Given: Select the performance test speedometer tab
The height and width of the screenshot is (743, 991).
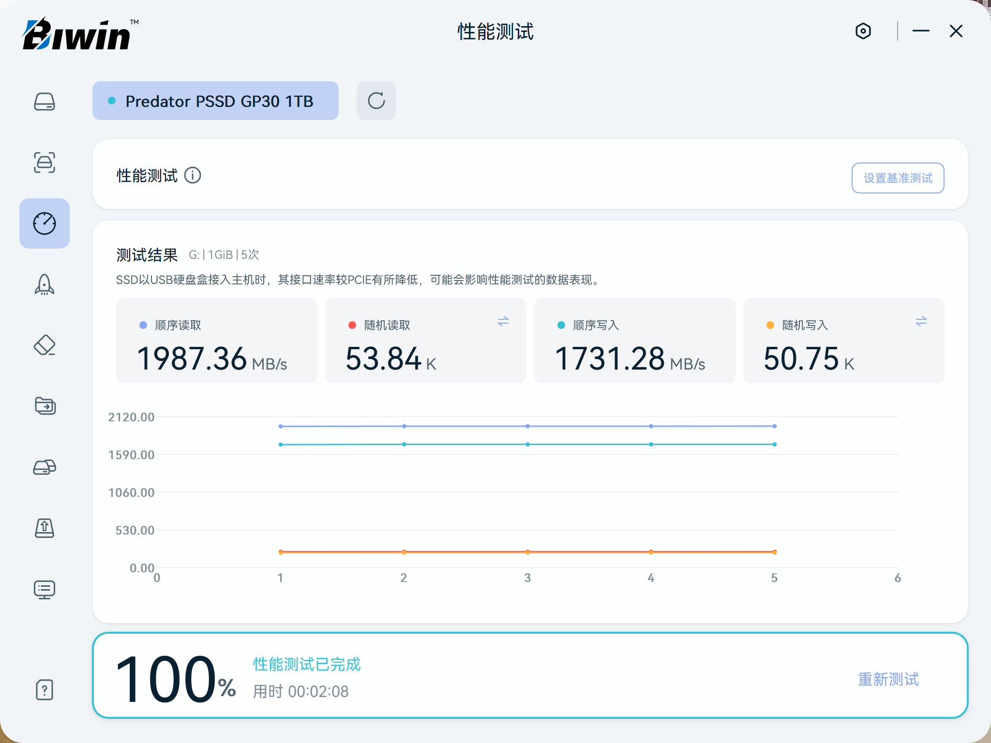Looking at the screenshot, I should click(x=45, y=223).
